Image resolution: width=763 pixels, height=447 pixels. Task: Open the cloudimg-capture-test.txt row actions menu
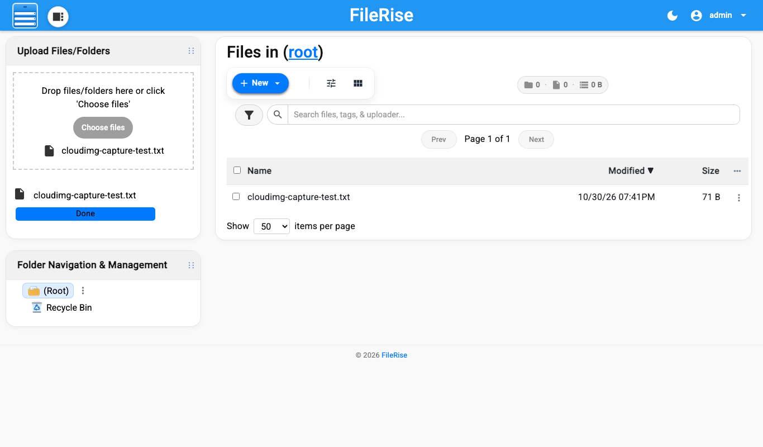coord(739,198)
